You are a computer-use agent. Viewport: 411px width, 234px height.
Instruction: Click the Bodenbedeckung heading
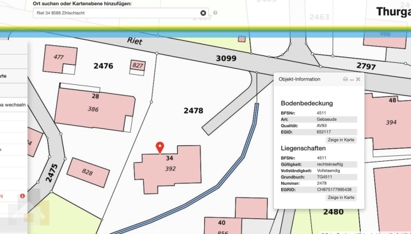(x=307, y=103)
